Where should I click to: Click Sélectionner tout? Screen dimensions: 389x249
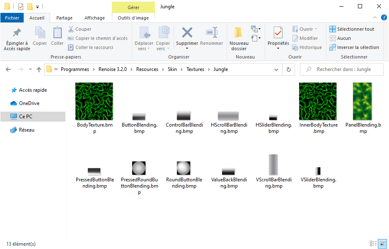click(x=352, y=29)
